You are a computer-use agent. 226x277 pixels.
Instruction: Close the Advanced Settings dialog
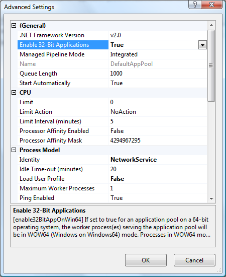[x=211, y=5]
